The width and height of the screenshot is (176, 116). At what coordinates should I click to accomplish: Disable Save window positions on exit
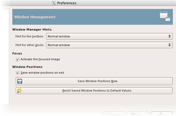coord(18,73)
